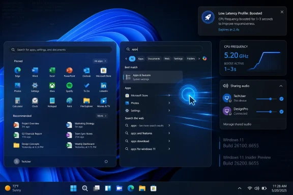This screenshot has width=293, height=195.
Task: Open the Design Concepts folder
Action: click(x=28, y=145)
